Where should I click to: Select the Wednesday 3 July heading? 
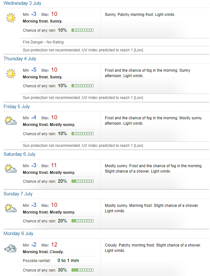coord(22,3)
